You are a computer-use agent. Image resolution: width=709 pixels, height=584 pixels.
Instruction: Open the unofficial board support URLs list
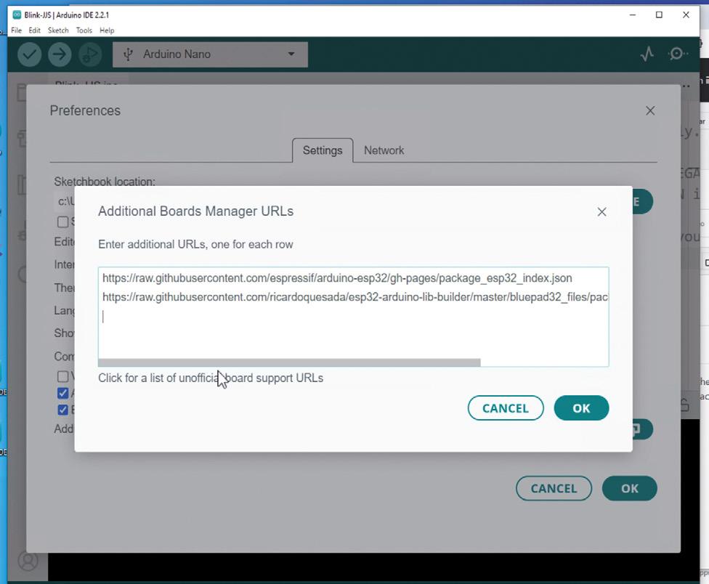[x=211, y=378]
